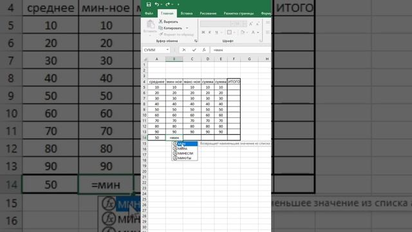The height and width of the screenshot is (232, 412).
Task: Click row 20 header in Excel window
Action: coord(144,171)
